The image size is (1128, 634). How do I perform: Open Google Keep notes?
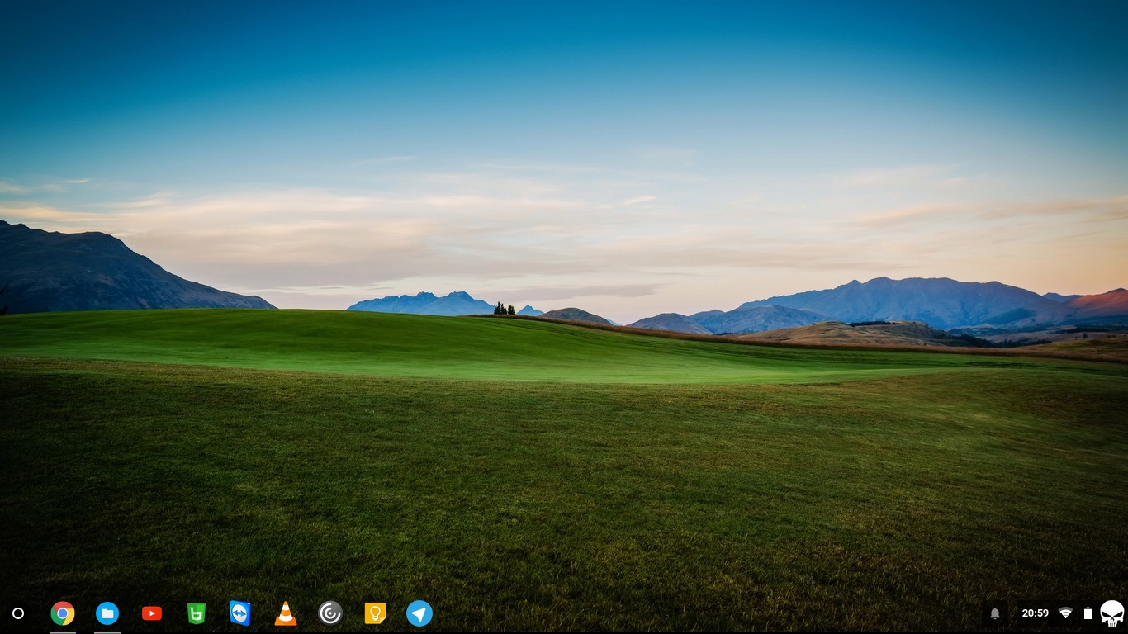[375, 613]
